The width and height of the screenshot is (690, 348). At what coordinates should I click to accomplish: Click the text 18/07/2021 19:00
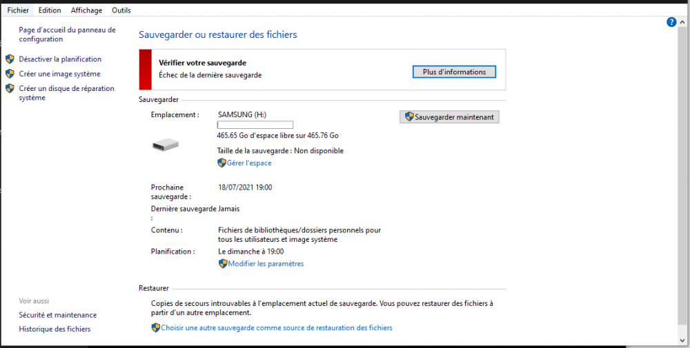[x=245, y=187]
